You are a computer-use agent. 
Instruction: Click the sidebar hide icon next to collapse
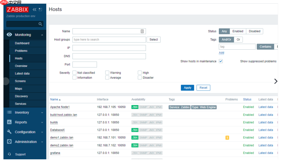pyautogui.click(x=40, y=10)
